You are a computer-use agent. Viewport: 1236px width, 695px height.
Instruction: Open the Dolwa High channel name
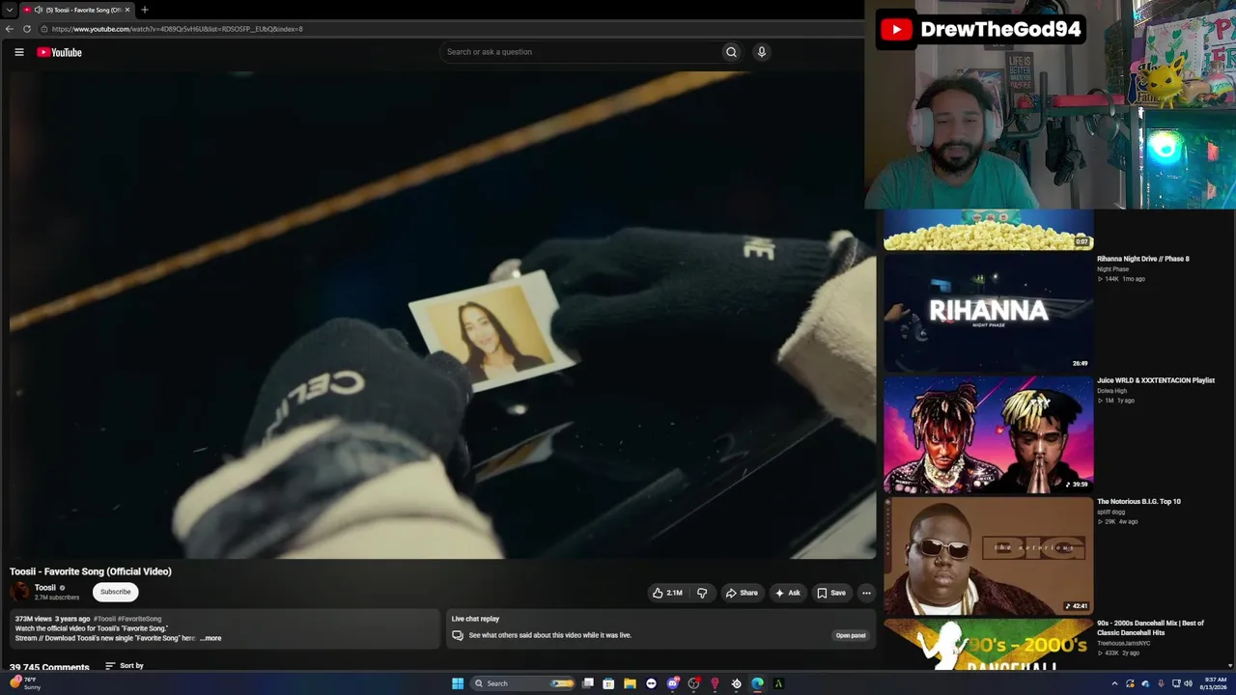1111,391
